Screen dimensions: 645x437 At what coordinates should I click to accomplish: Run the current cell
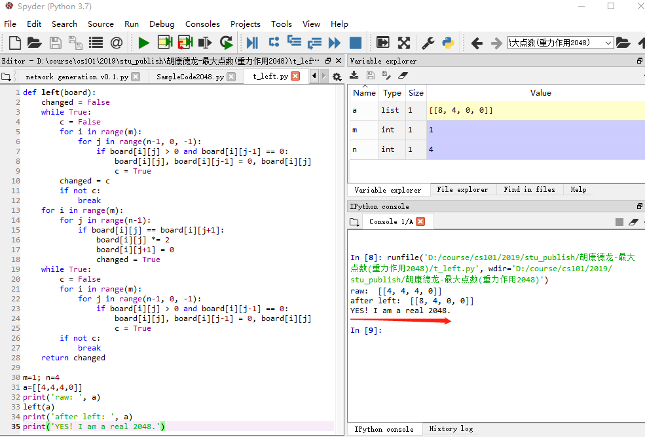point(164,43)
